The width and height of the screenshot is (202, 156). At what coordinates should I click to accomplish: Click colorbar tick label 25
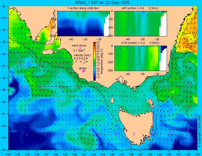pos(98,42)
